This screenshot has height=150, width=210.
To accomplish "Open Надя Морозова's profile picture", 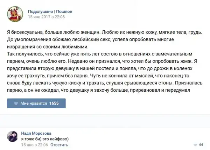I will coord(13,137).
